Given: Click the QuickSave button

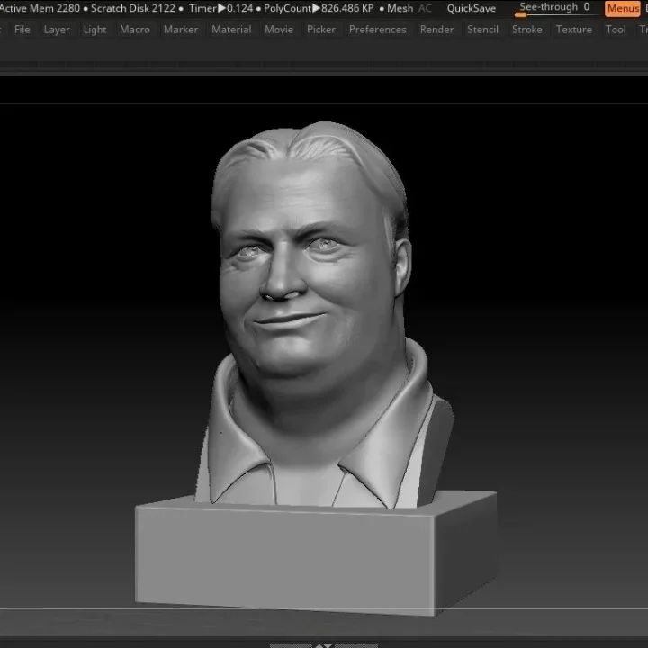Looking at the screenshot, I should tap(472, 8).
